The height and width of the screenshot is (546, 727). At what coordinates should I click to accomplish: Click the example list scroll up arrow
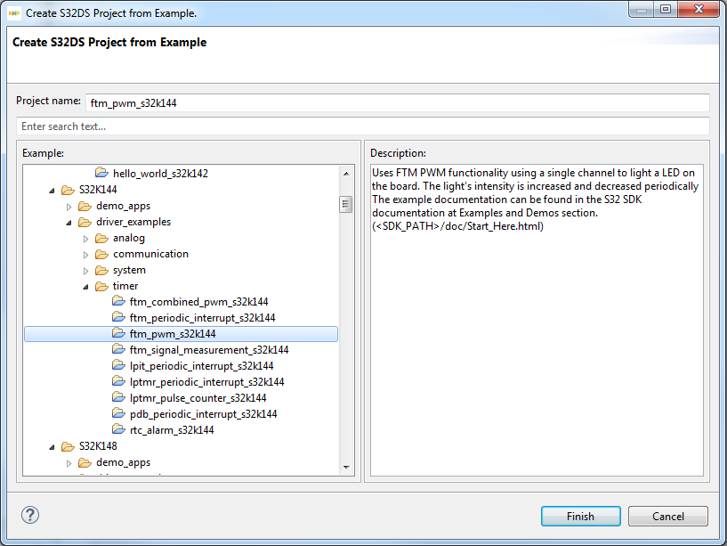(346, 174)
